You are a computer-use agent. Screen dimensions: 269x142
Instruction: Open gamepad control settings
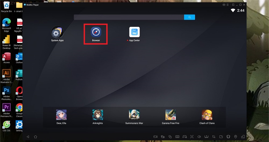(x=185, y=137)
